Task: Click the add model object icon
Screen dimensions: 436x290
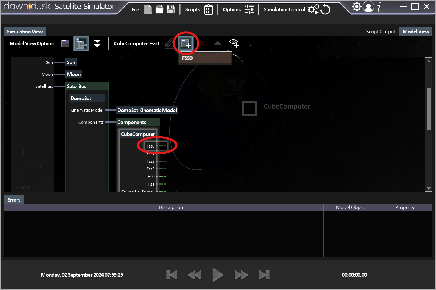Action: pos(186,44)
